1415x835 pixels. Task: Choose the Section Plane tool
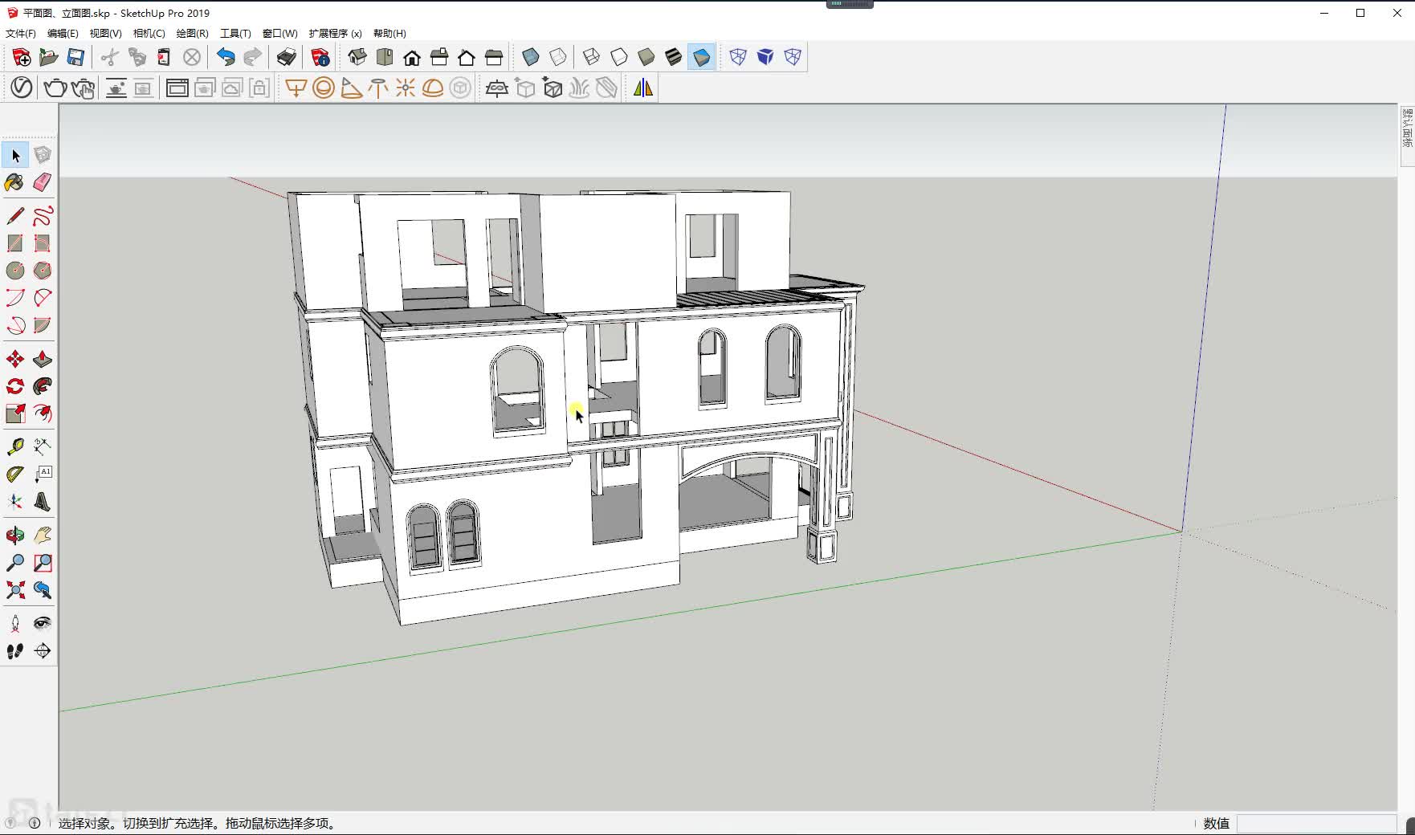(43, 651)
